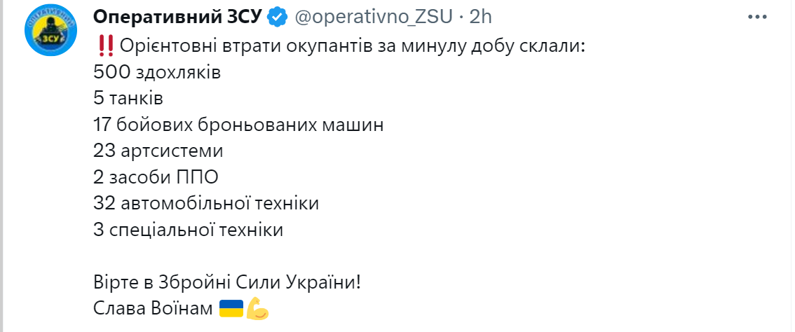The image size is (795, 332).
Task: Click the line 3 спеціальної техніки
Action: [x=188, y=230]
